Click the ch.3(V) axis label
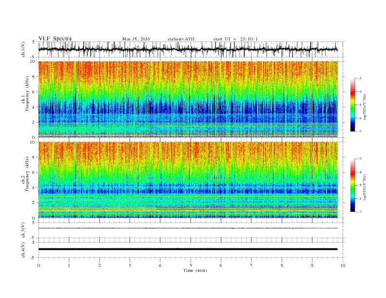The image size is (386, 298). click(x=23, y=230)
